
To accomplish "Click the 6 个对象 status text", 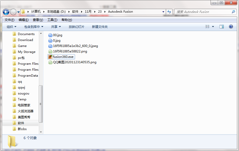I will pyautogui.click(x=30, y=138).
